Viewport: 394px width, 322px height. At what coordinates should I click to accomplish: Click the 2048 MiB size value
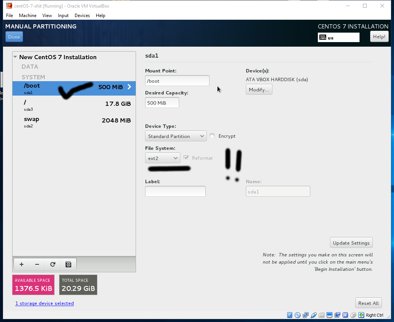click(116, 121)
